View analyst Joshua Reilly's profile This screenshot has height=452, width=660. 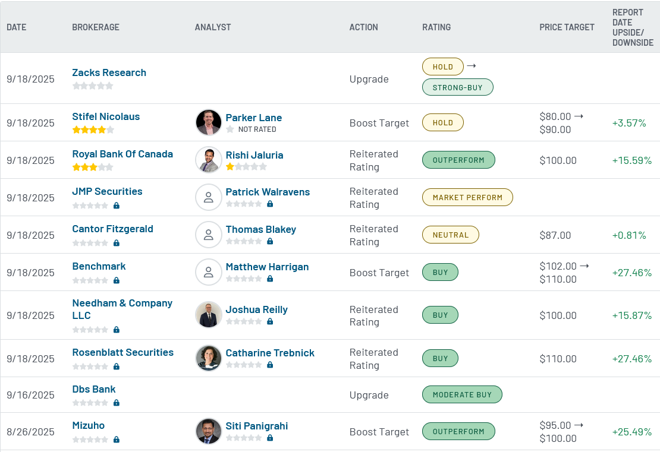click(256, 310)
